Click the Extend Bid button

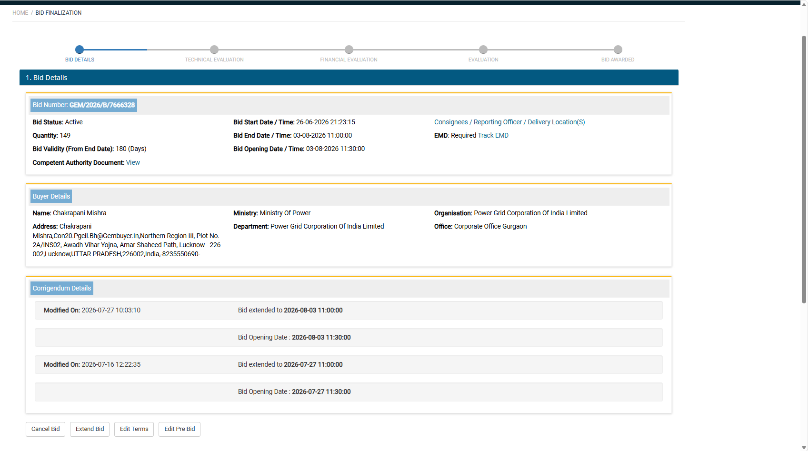tap(90, 429)
